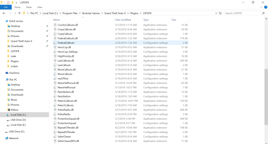Open the Explorer help icon
The height and width of the screenshot is (144, 268).
266,7
